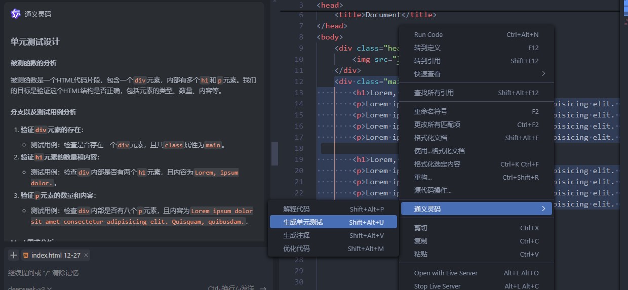Select 格式化选定内容 menu entry
This screenshot has width=628, height=290.
(x=477, y=164)
